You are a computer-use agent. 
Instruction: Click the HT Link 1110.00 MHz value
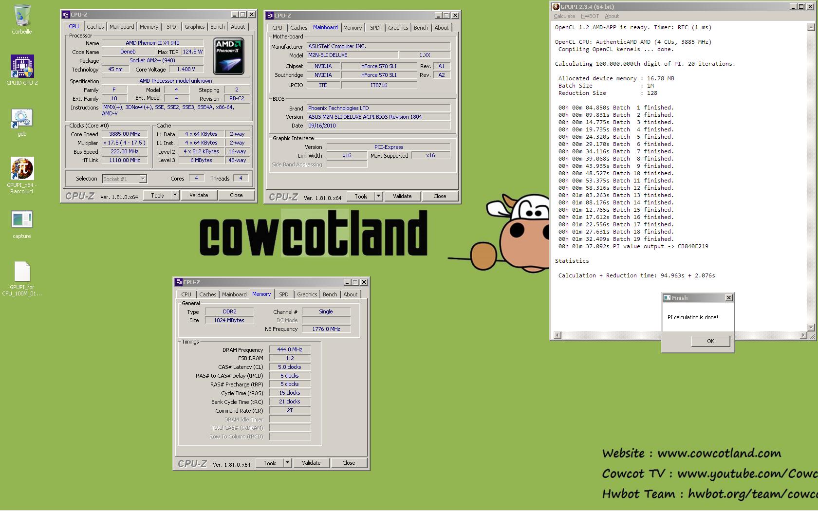[x=125, y=160]
